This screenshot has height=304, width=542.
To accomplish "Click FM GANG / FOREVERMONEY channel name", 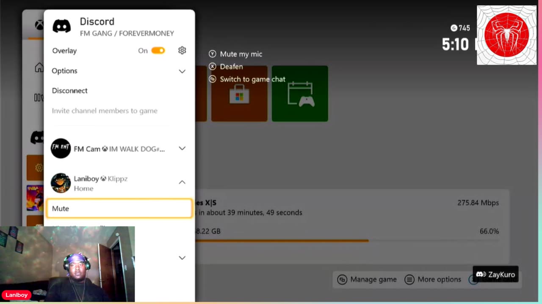I will [x=127, y=33].
